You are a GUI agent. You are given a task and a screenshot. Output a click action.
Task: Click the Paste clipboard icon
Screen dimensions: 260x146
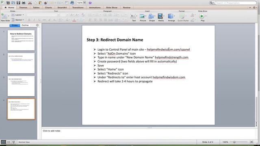[x=40, y=3]
